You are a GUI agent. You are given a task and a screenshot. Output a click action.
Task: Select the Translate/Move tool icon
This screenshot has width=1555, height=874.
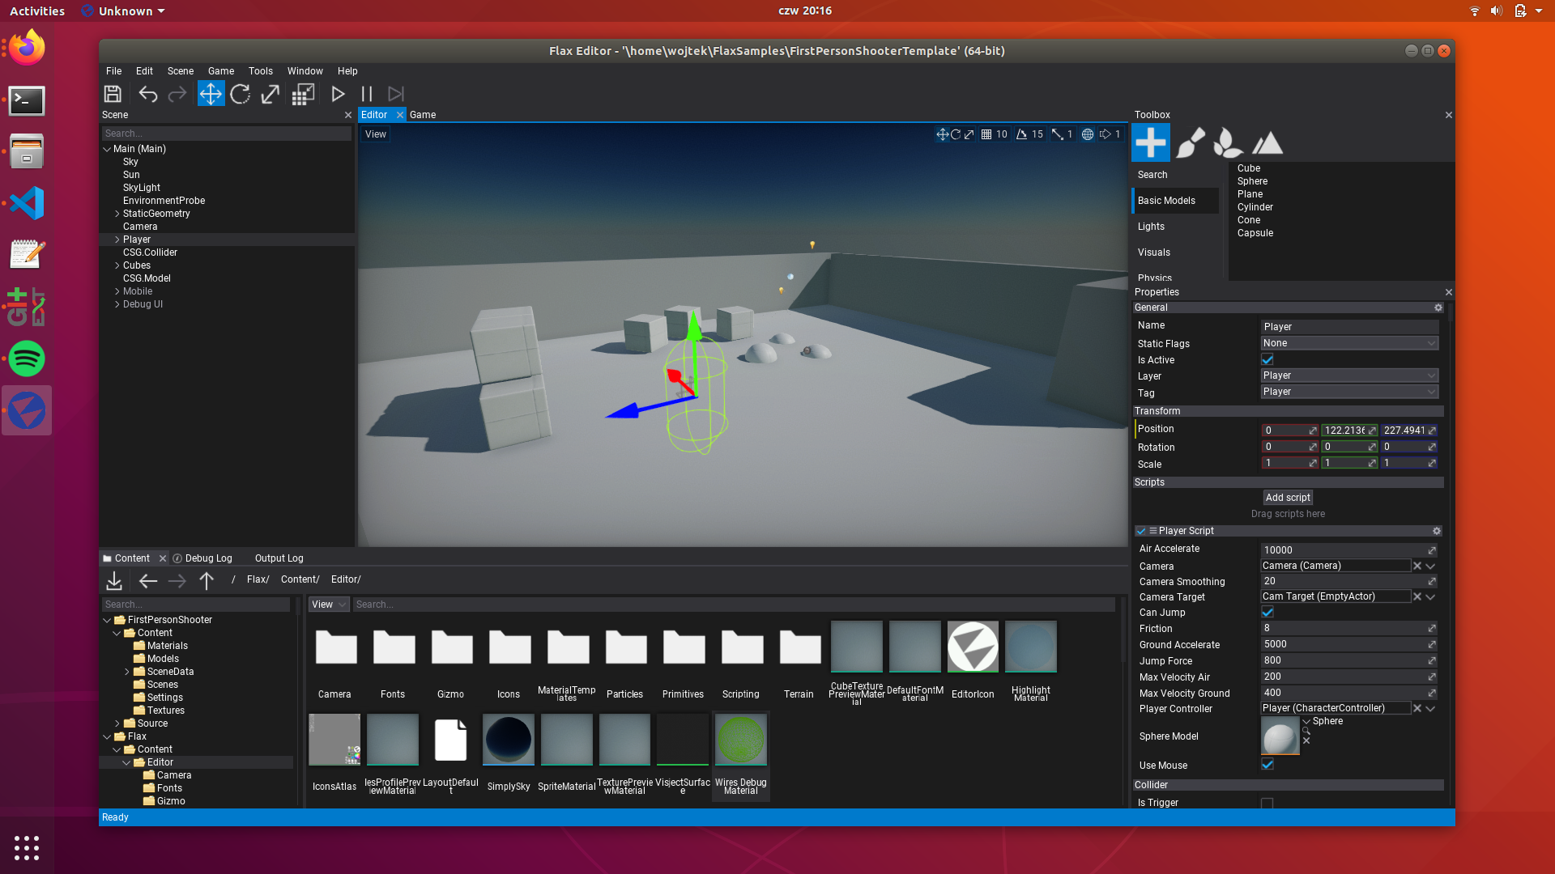point(211,94)
